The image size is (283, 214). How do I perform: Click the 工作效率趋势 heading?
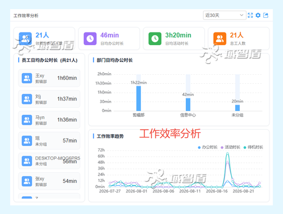110,136
